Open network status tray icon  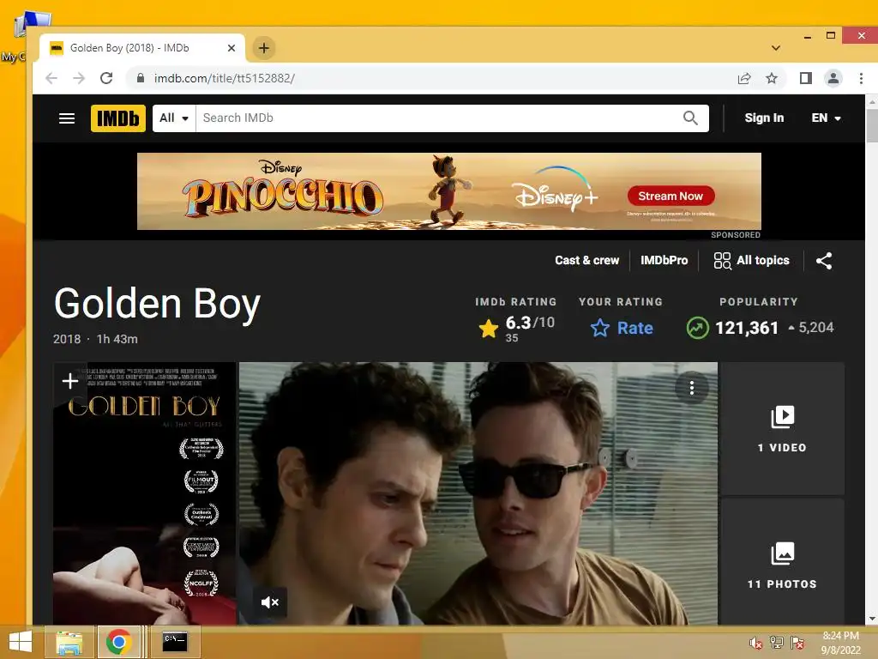pyautogui.click(x=777, y=643)
